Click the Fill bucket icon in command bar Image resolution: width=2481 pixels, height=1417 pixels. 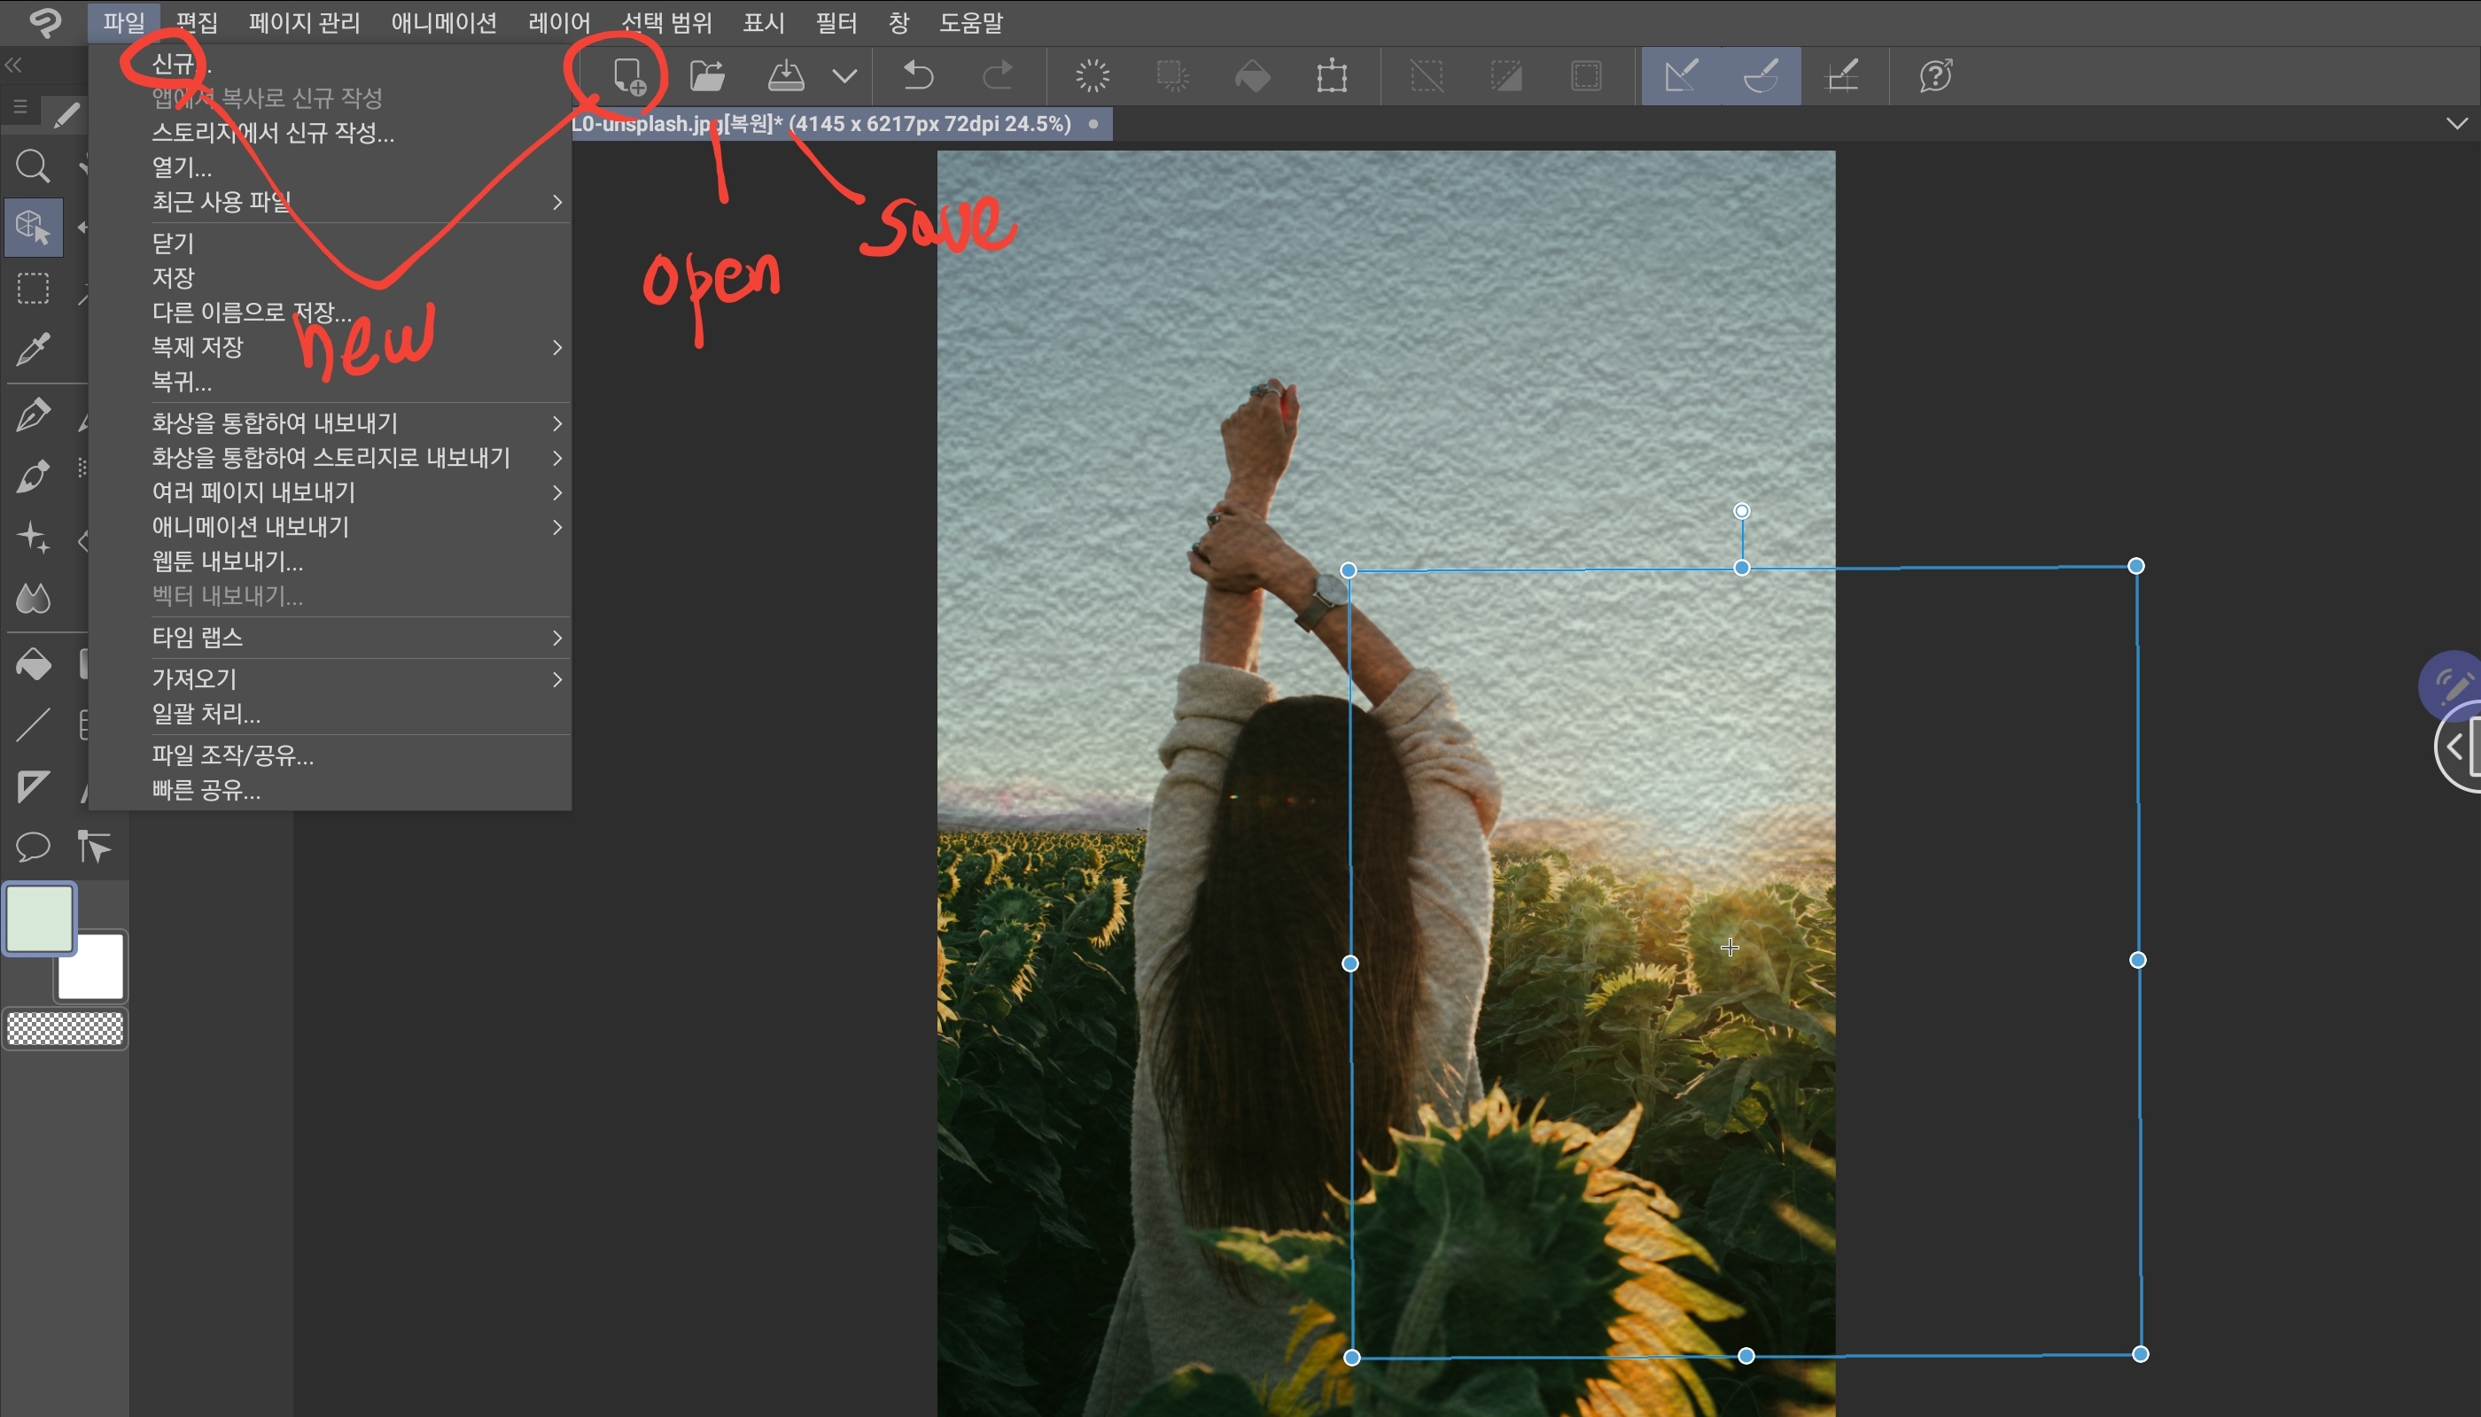tap(1252, 76)
